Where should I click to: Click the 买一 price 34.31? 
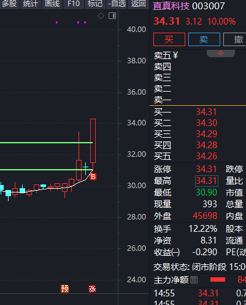click(206, 112)
